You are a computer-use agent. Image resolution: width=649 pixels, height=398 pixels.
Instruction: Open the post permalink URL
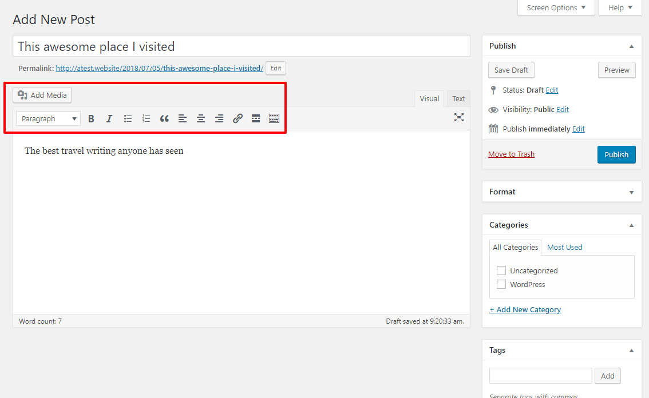159,68
